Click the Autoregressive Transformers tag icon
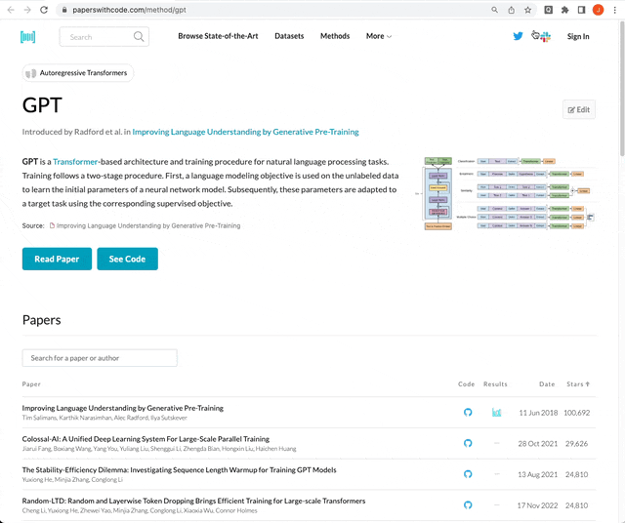 coord(30,73)
